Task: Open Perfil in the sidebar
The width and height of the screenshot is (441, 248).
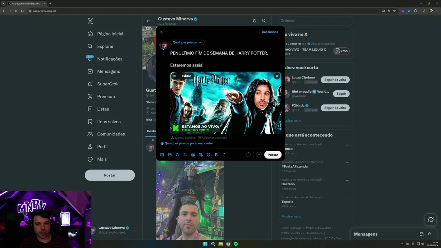Action: (x=98, y=146)
